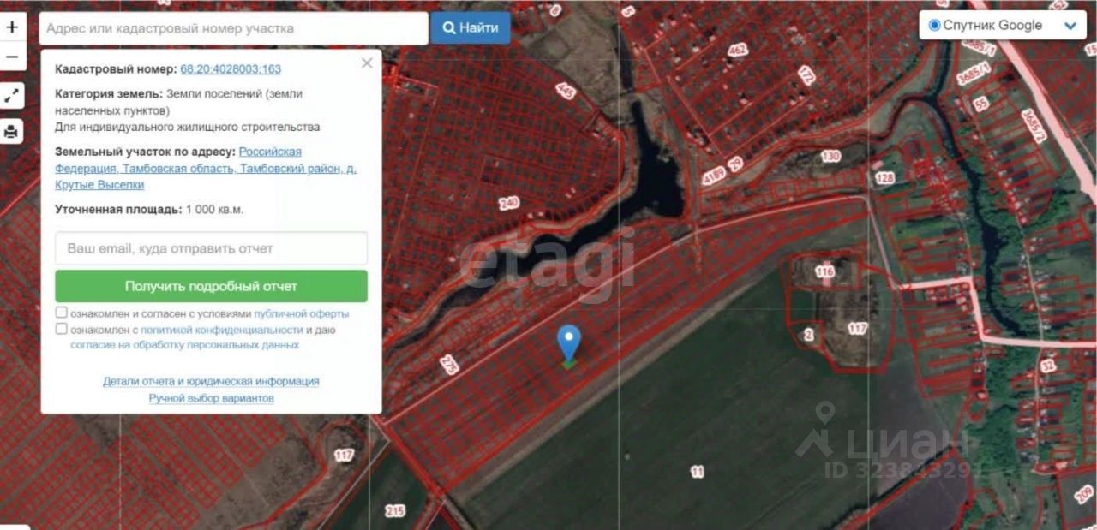This screenshot has height=530, width=1097.
Task: Zoom in with the plus button
Action: pos(12,27)
